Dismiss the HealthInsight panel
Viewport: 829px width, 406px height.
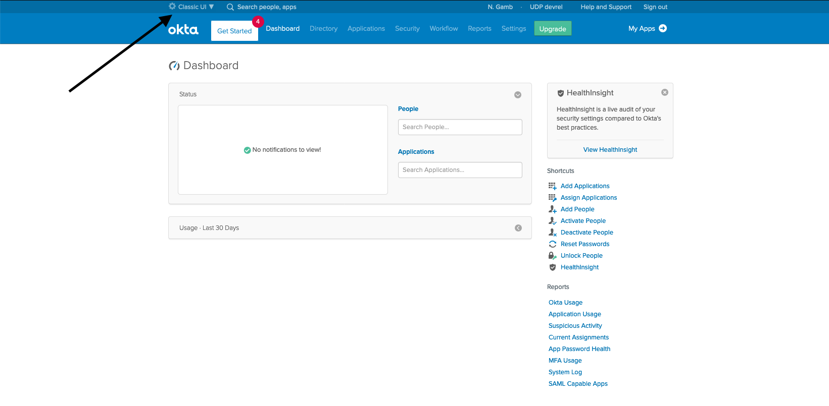point(665,92)
